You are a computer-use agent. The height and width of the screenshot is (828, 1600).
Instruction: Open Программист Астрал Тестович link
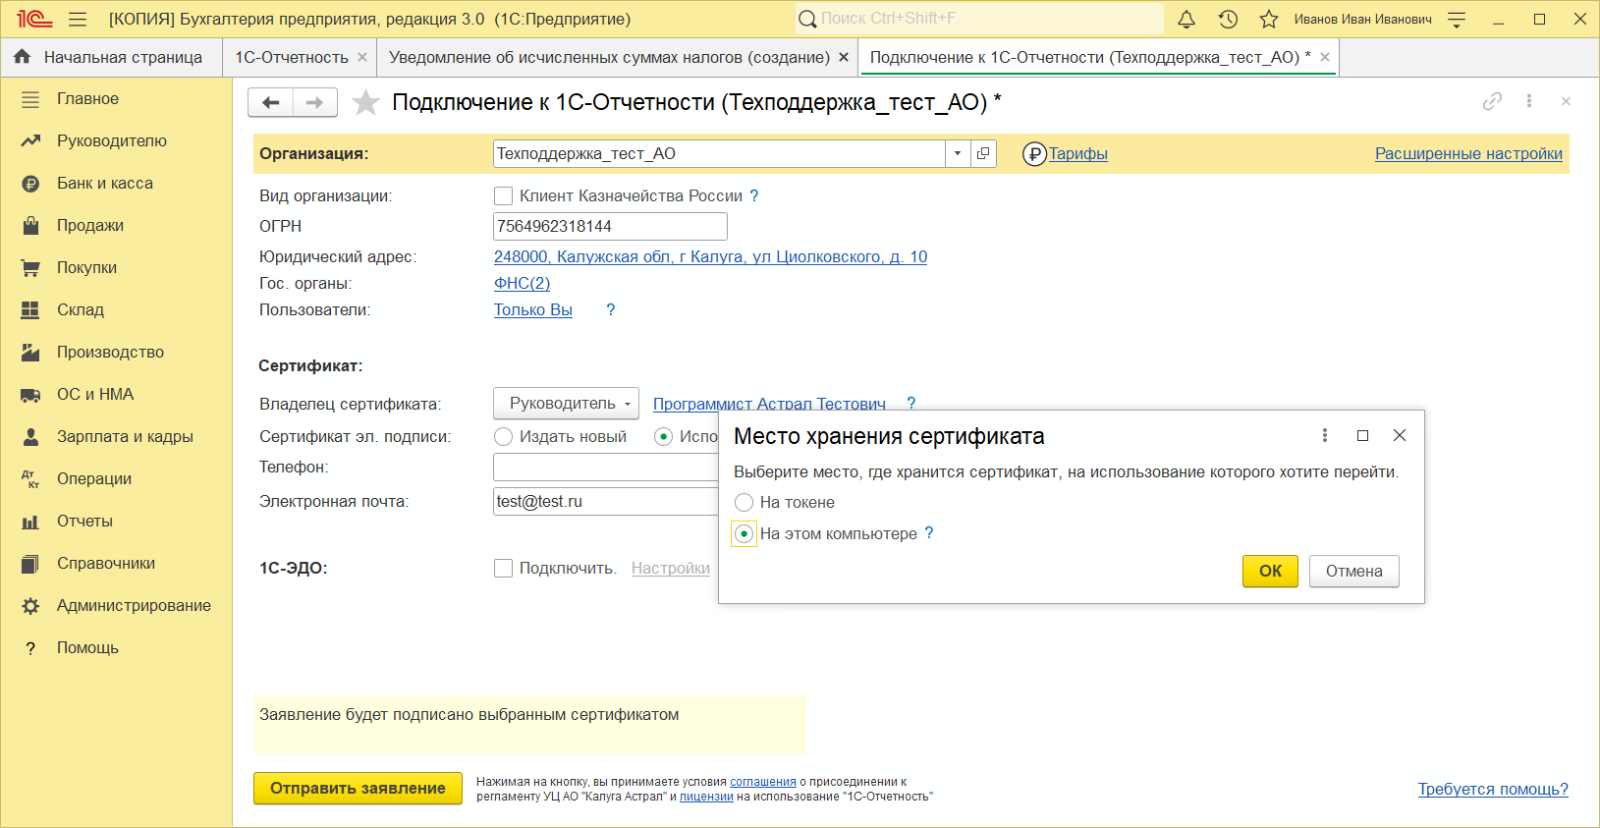click(769, 403)
